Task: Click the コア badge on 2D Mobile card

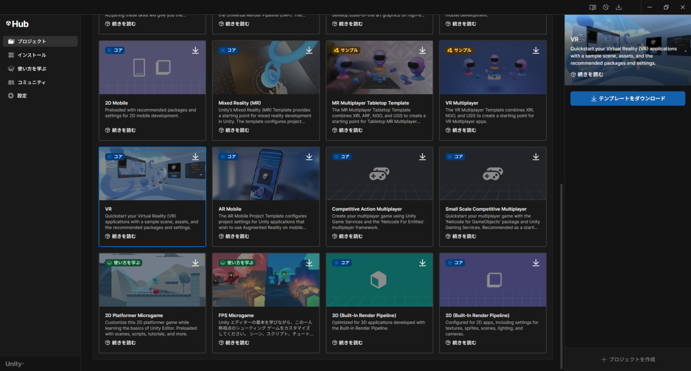Action: pyautogui.click(x=115, y=50)
